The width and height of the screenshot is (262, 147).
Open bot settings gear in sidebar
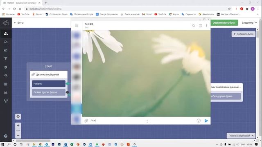pyautogui.click(x=6, y=67)
